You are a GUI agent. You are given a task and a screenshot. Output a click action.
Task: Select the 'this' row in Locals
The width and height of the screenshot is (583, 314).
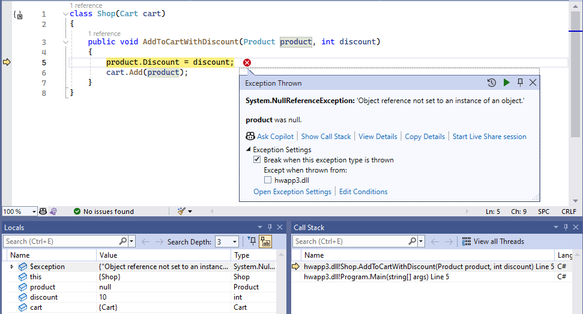click(x=142, y=276)
